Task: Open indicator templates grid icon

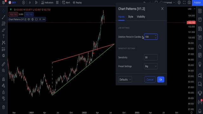Action: pyautogui.click(x=57, y=3)
